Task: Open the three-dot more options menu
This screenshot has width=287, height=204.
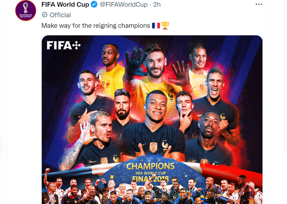Action: click(x=259, y=4)
